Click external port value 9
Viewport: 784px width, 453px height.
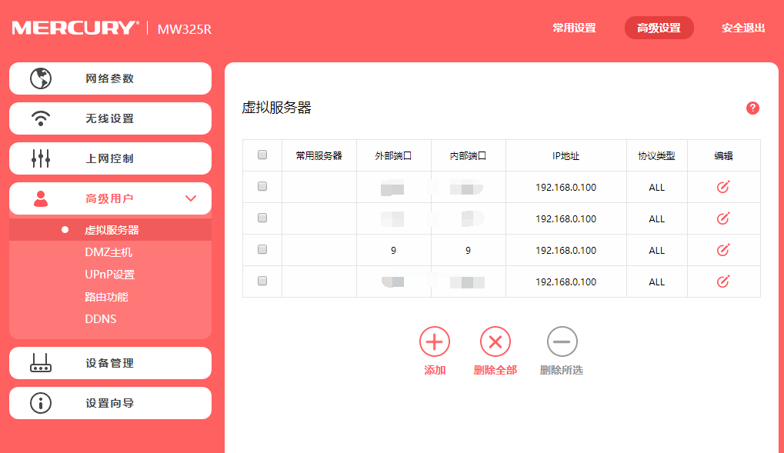point(393,251)
